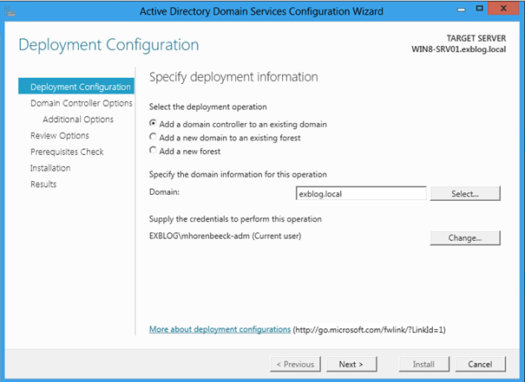This screenshot has height=382, width=525.
Task: Click the Domain input field
Action: point(361,193)
